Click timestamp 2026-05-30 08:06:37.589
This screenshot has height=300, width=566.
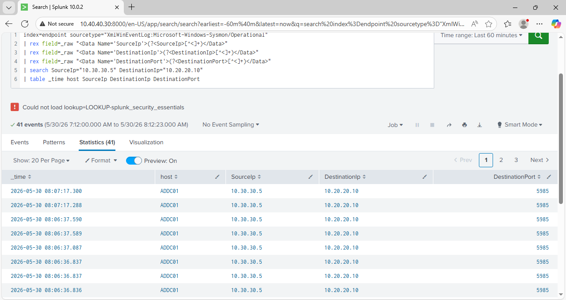click(x=46, y=234)
